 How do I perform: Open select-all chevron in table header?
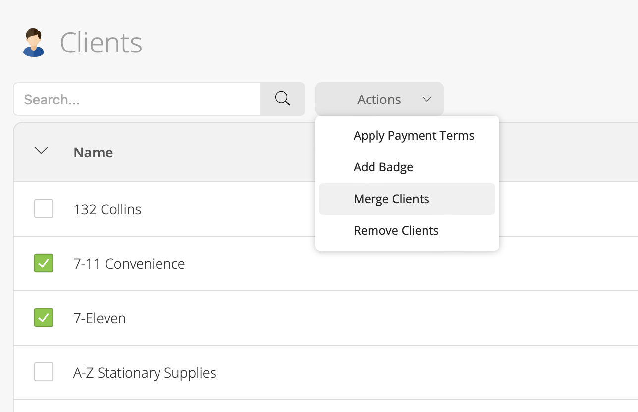point(41,150)
